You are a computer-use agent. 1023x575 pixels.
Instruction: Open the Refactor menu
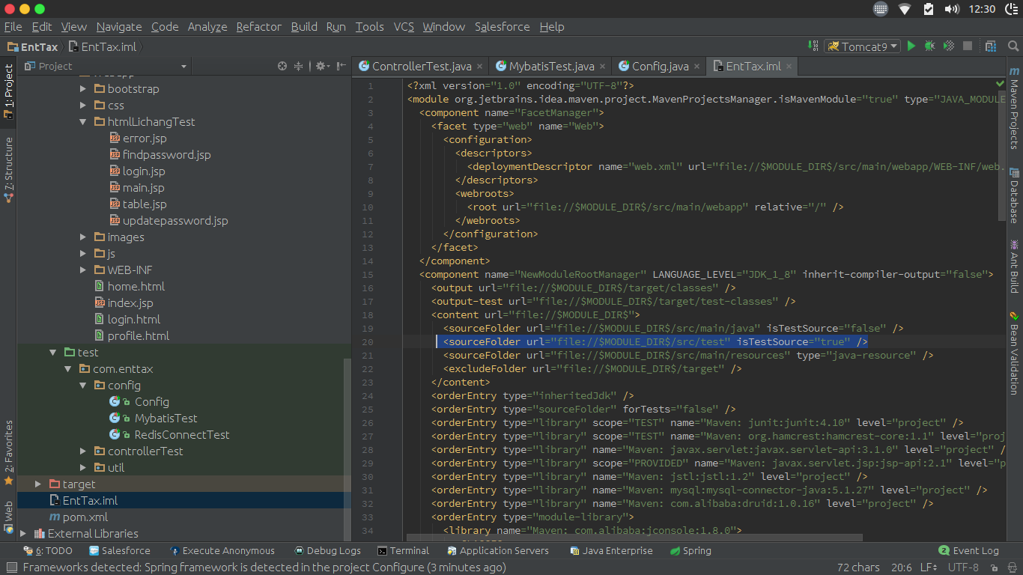[258, 26]
